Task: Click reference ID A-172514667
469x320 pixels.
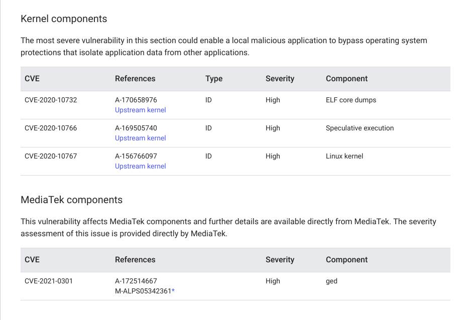Action: click(x=136, y=281)
